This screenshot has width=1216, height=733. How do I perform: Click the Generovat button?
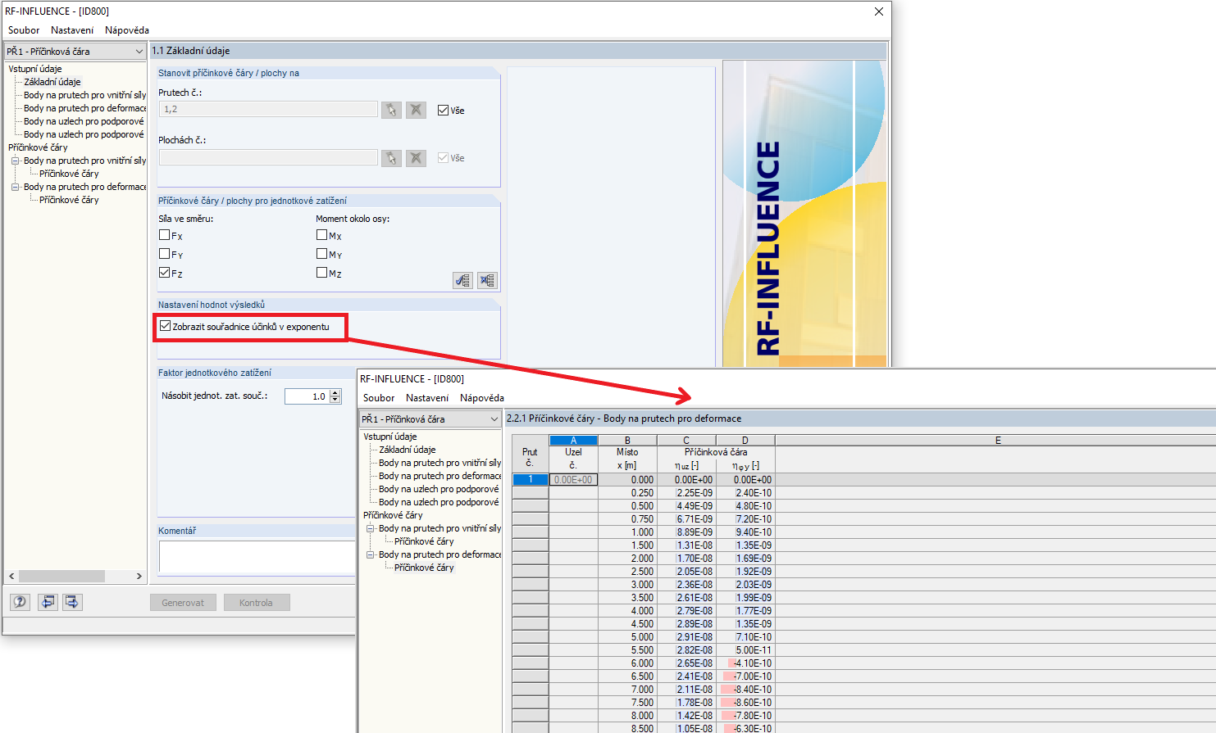[183, 603]
